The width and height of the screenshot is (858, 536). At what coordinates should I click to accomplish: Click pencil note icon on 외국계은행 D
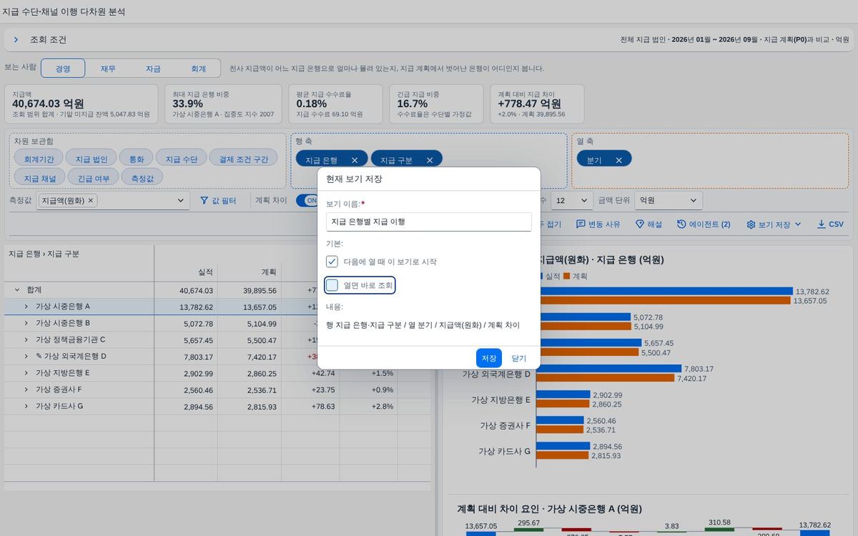[x=39, y=356]
